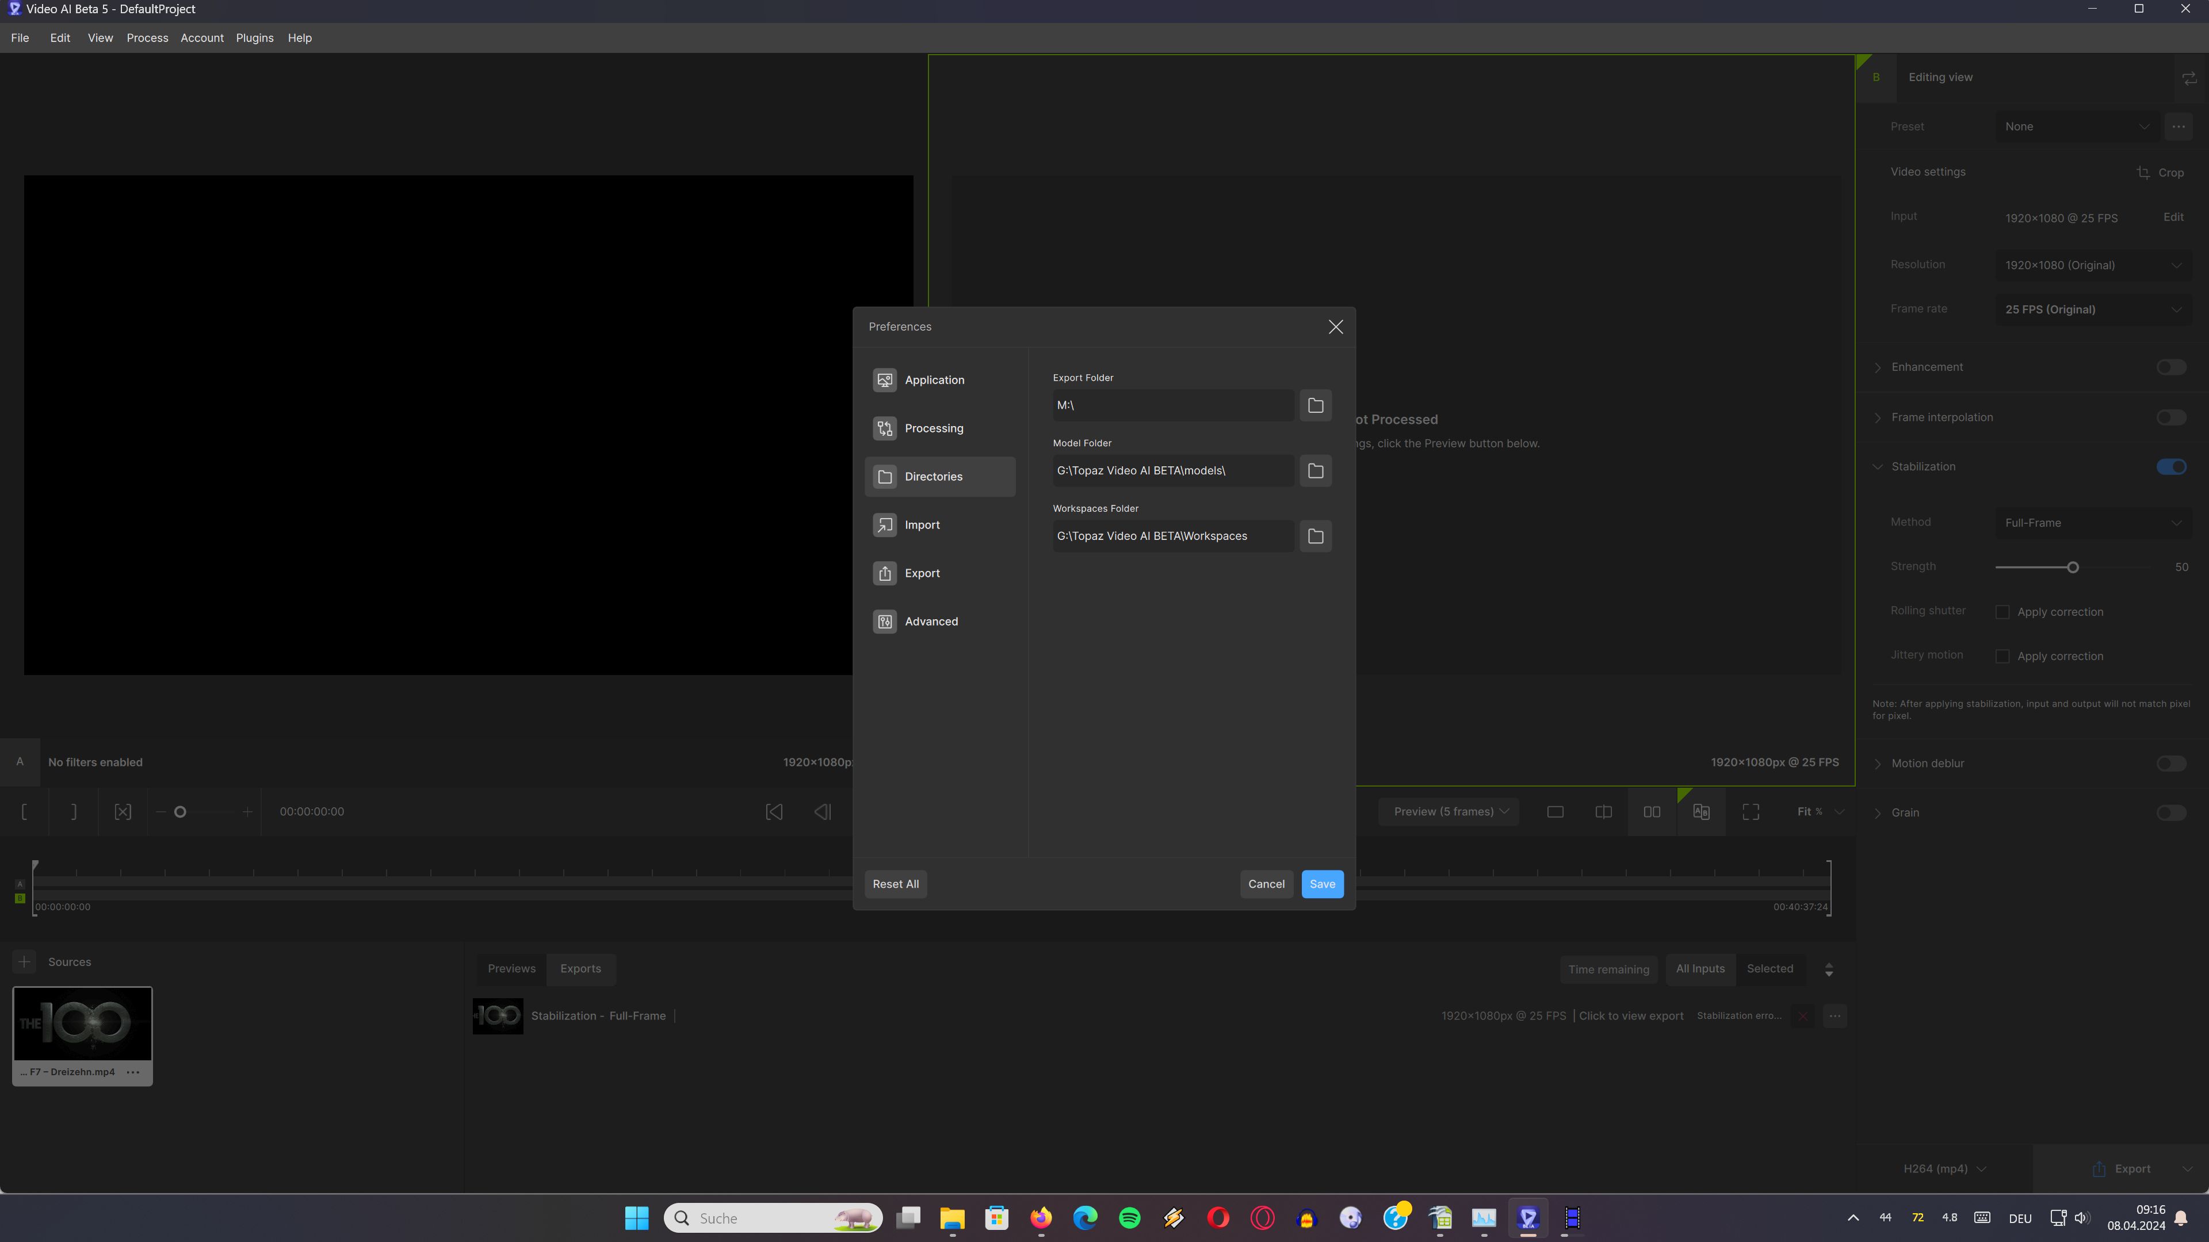Open the stabilization Method dropdown
The image size is (2209, 1242).
[x=2092, y=523]
